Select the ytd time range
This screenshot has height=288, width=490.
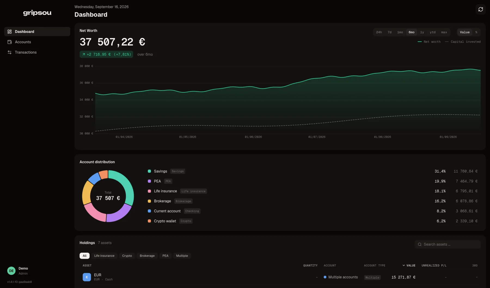[433, 32]
